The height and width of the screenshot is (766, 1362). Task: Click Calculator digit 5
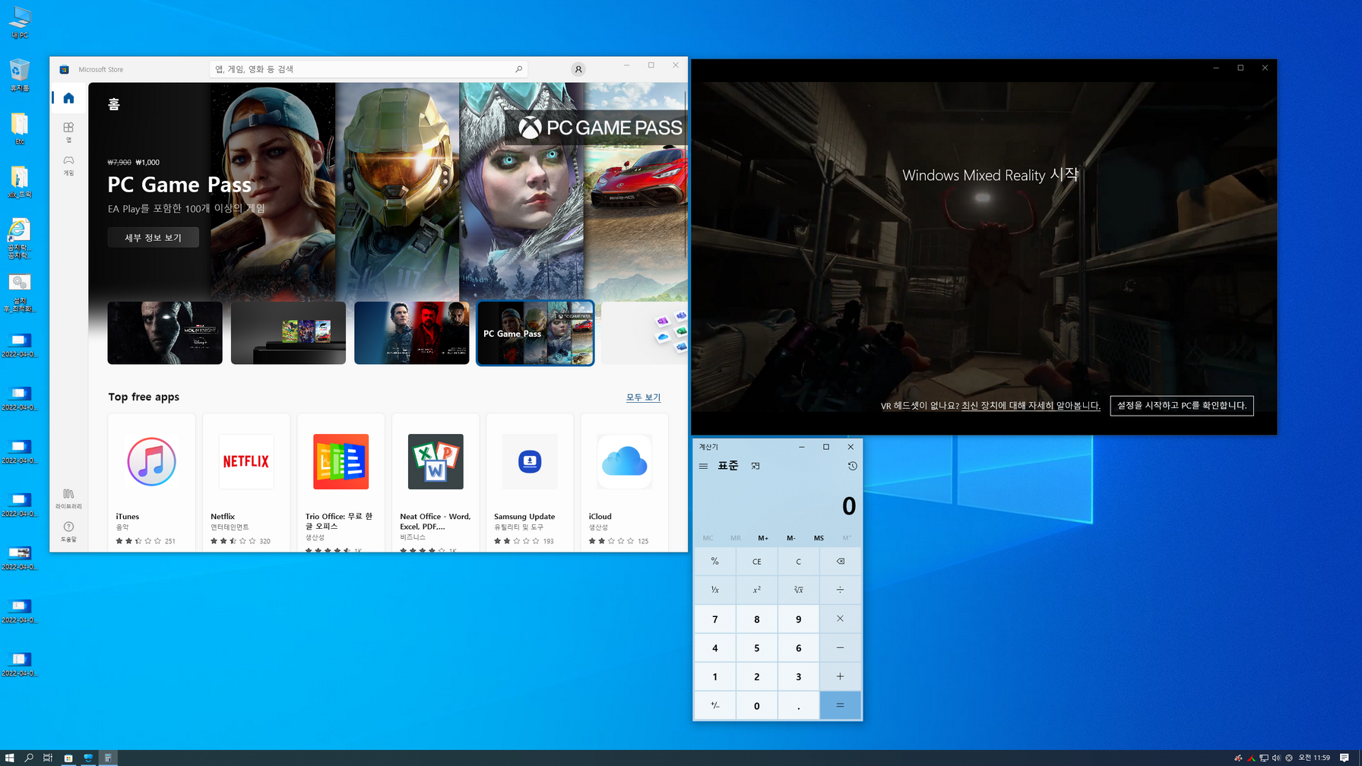point(756,647)
